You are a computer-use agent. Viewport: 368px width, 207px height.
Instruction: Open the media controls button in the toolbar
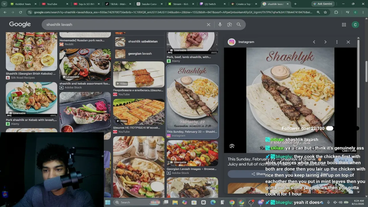348,12
